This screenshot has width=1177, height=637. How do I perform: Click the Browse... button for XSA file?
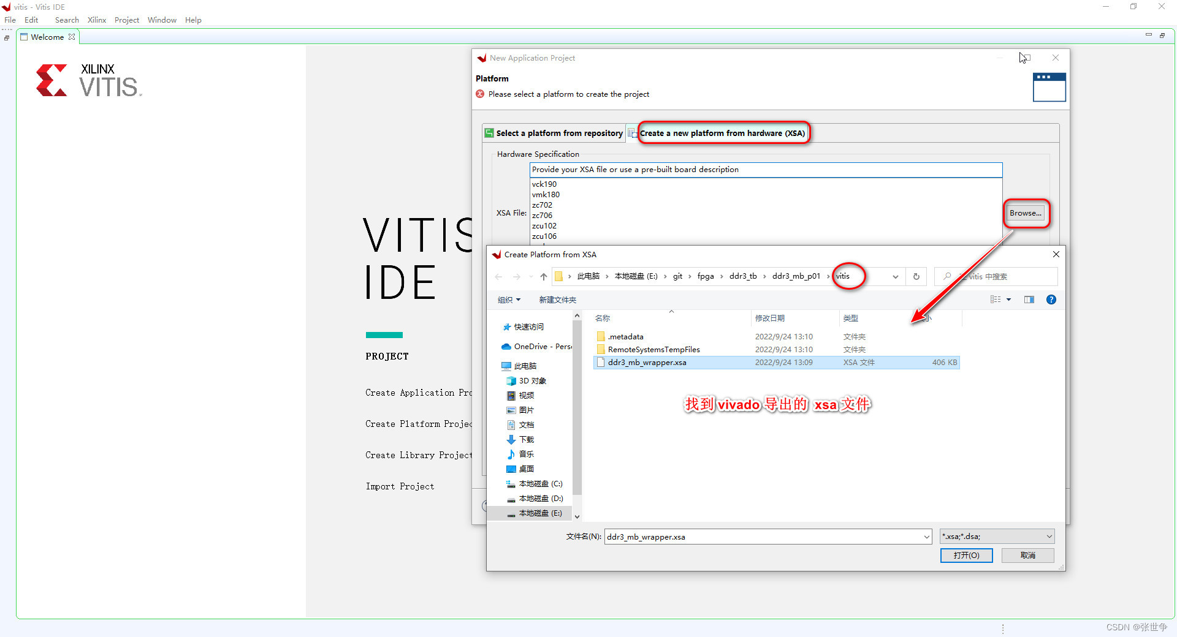tap(1026, 213)
